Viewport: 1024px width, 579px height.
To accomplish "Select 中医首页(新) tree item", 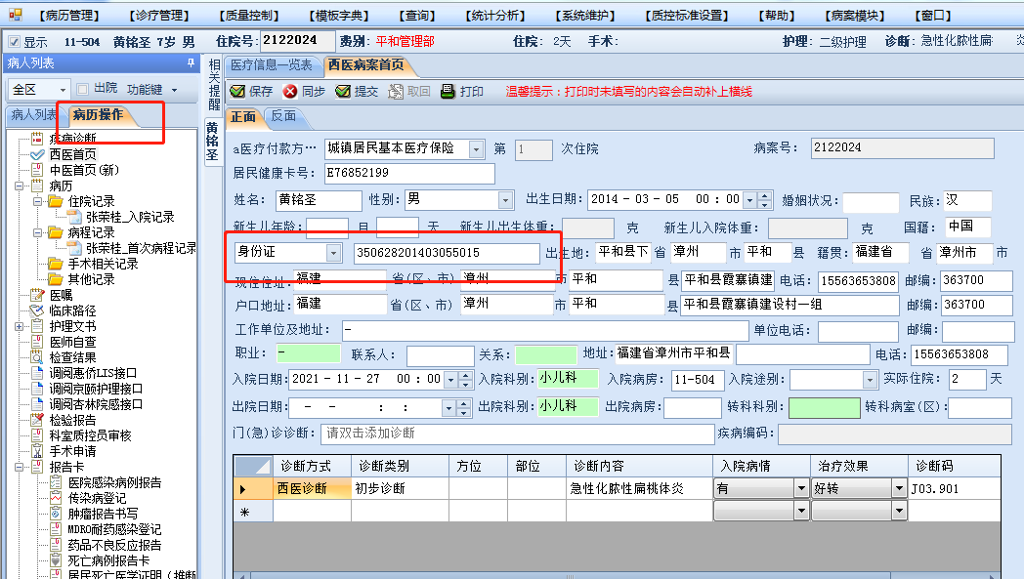I will (x=84, y=170).
